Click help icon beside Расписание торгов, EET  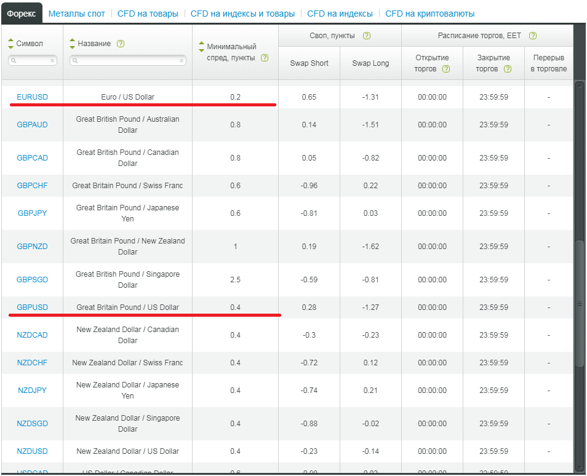[533, 36]
